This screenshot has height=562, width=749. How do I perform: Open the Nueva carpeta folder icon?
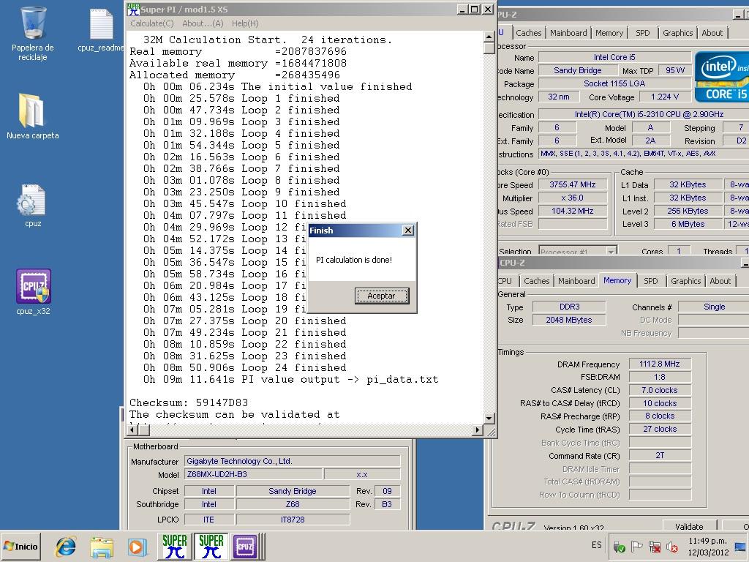[32, 116]
